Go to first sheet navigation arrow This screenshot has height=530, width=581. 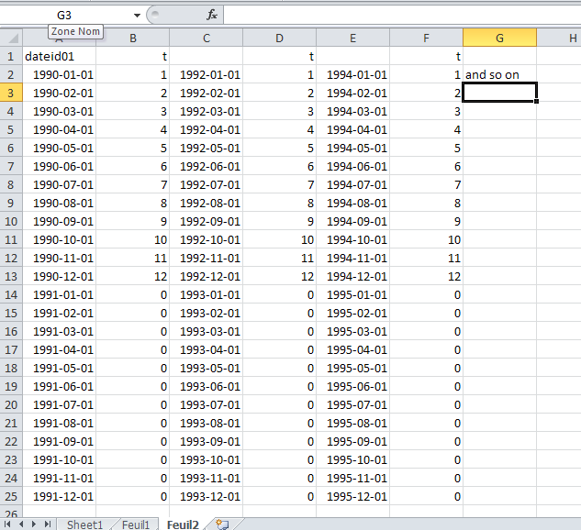point(7,524)
